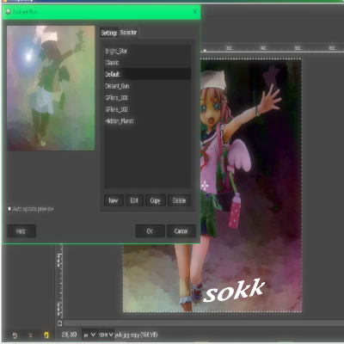Toggle quick mask button beside horizontal scrollbar
344x344 pixels.
[x=59, y=323]
